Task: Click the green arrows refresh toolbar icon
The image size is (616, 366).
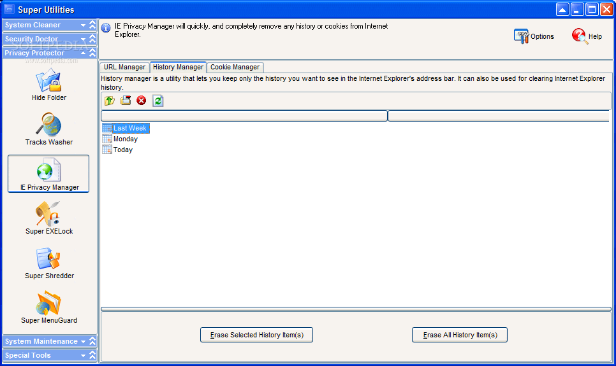Action: [x=158, y=101]
